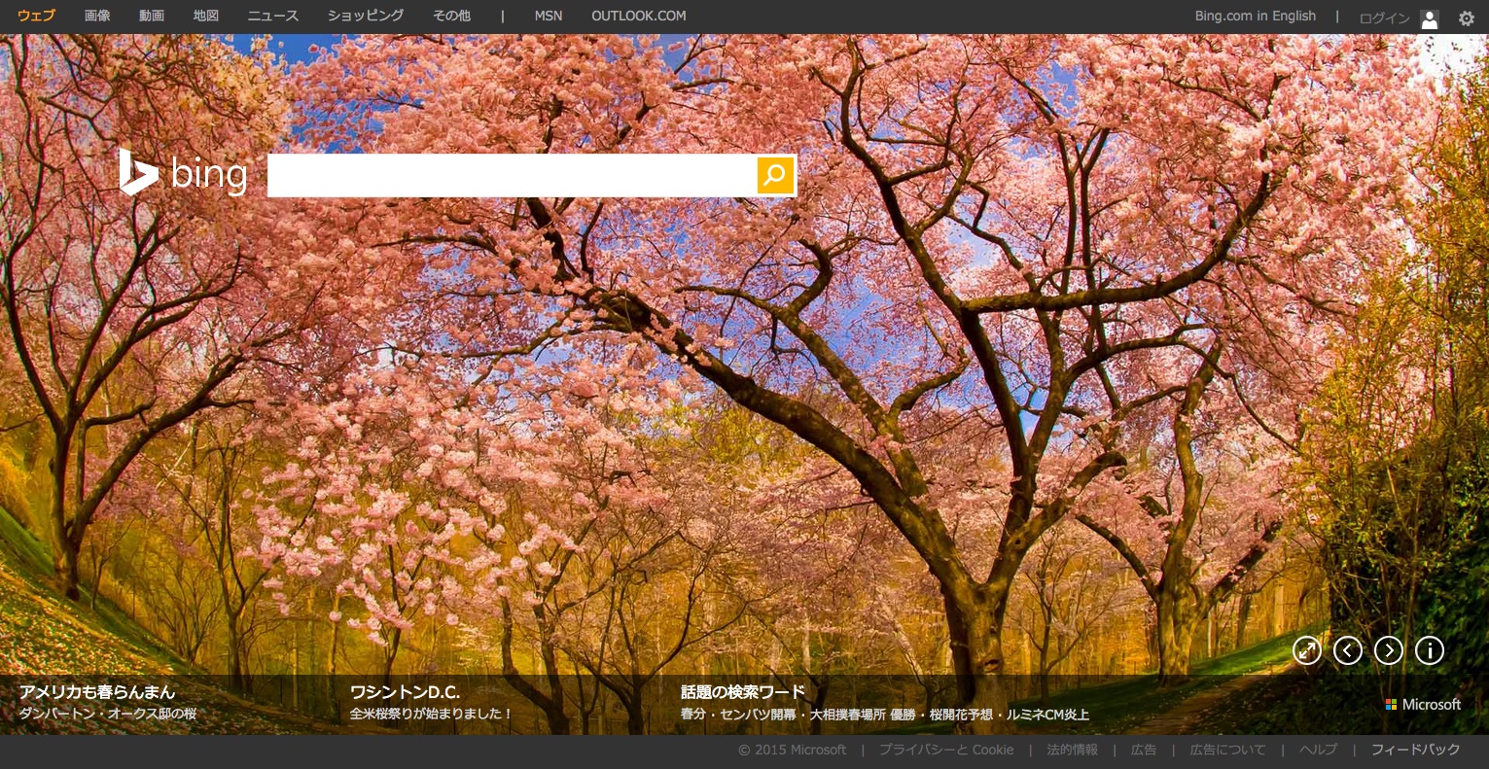Open the ショッピング tab

tap(366, 16)
